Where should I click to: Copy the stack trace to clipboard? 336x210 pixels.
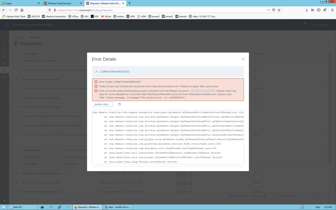tap(119, 104)
